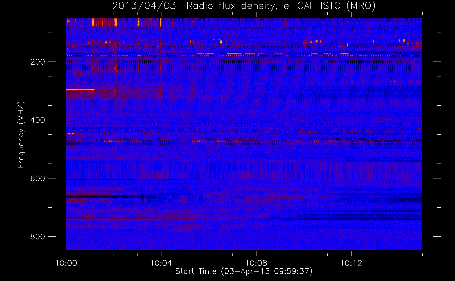Select the 'Frequency (MHZ)' y-axis label

tap(21, 135)
